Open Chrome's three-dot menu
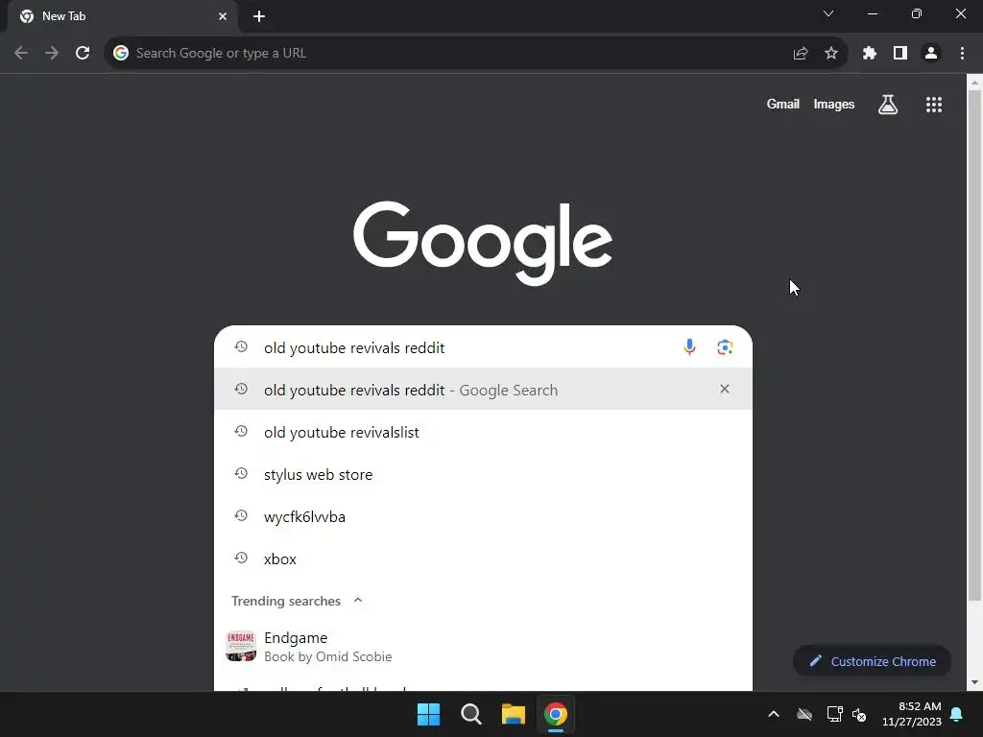 click(962, 54)
